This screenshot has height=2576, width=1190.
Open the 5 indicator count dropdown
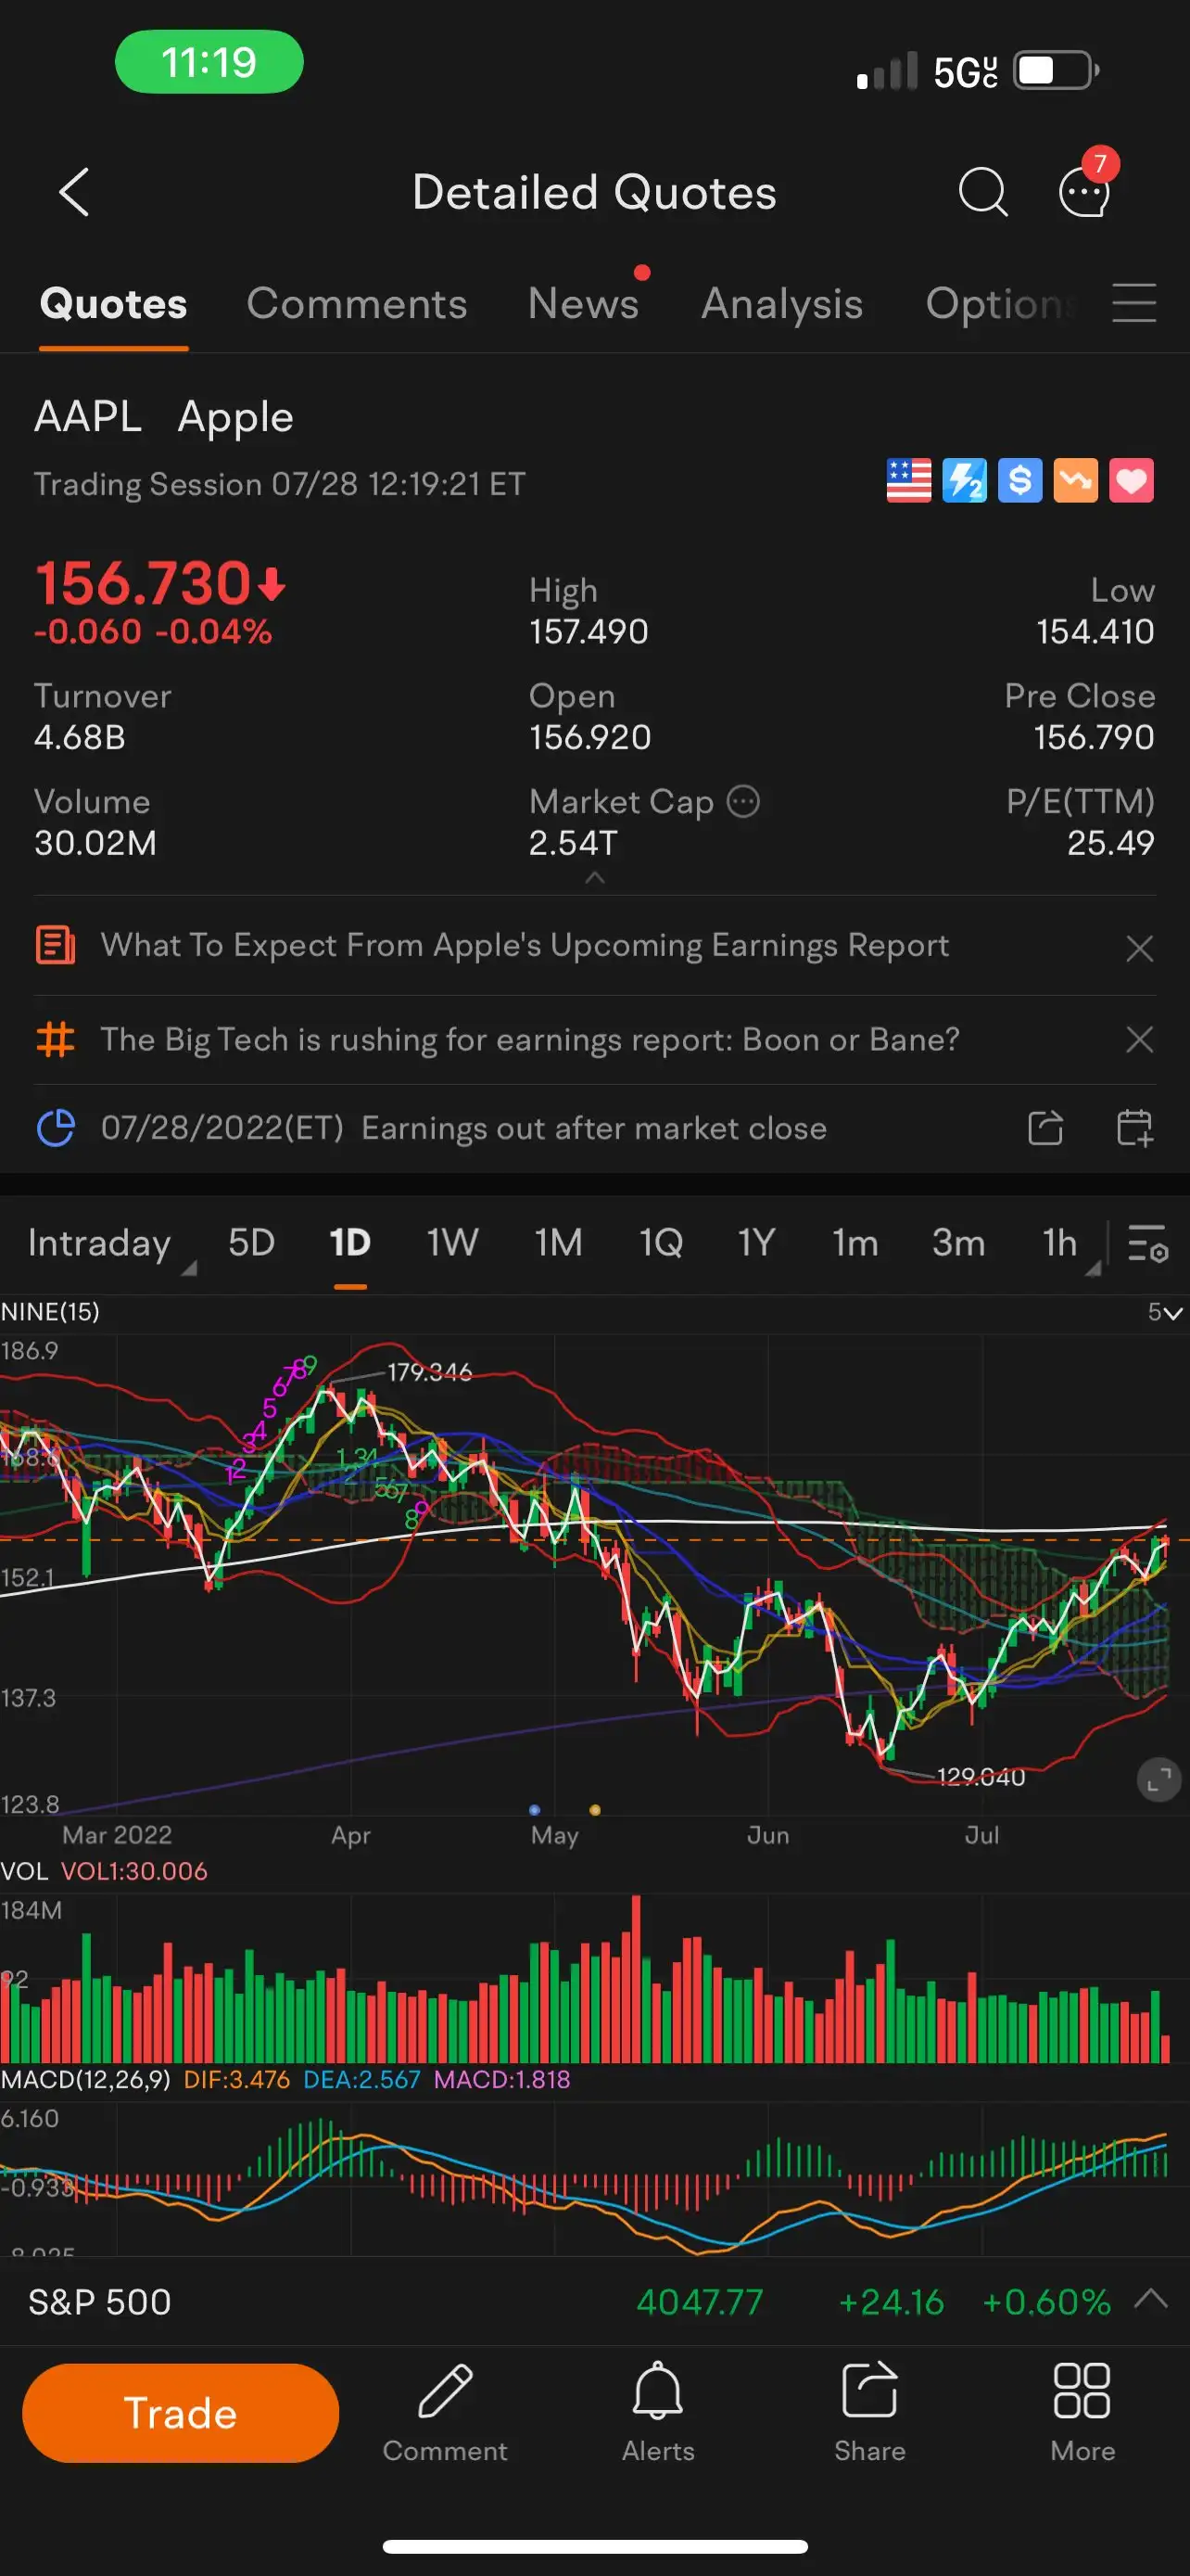[x=1165, y=1312]
